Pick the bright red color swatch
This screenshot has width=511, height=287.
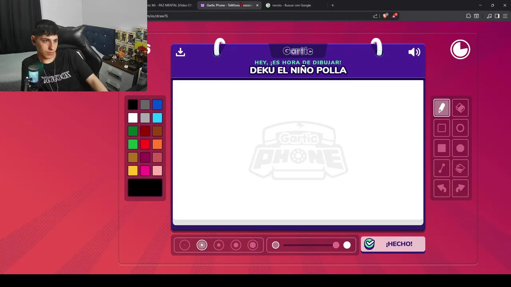(x=145, y=144)
